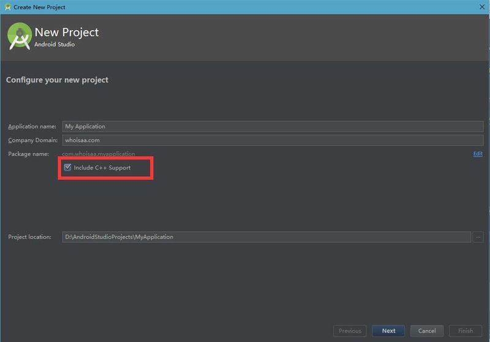490x342 pixels.
Task: Click the Project location path field
Action: coord(266,237)
